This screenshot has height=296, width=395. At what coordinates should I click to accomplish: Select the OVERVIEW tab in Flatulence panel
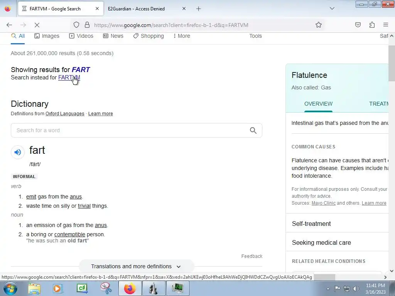point(318,104)
